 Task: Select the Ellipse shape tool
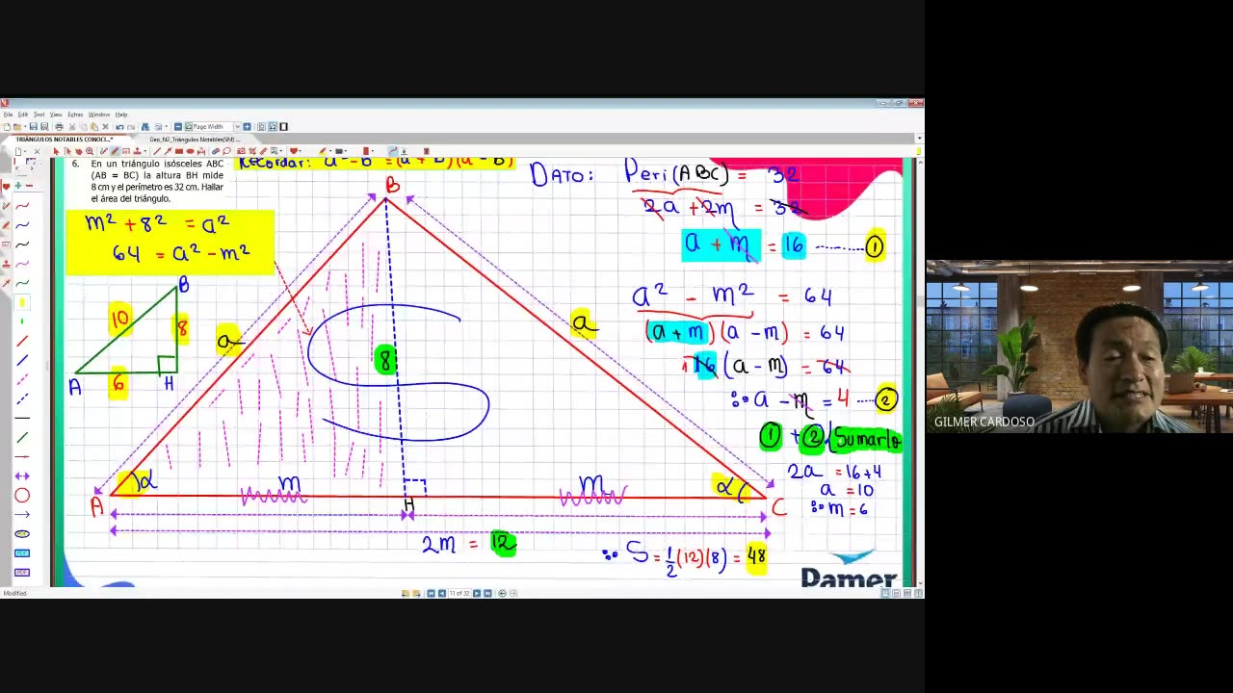[x=190, y=151]
